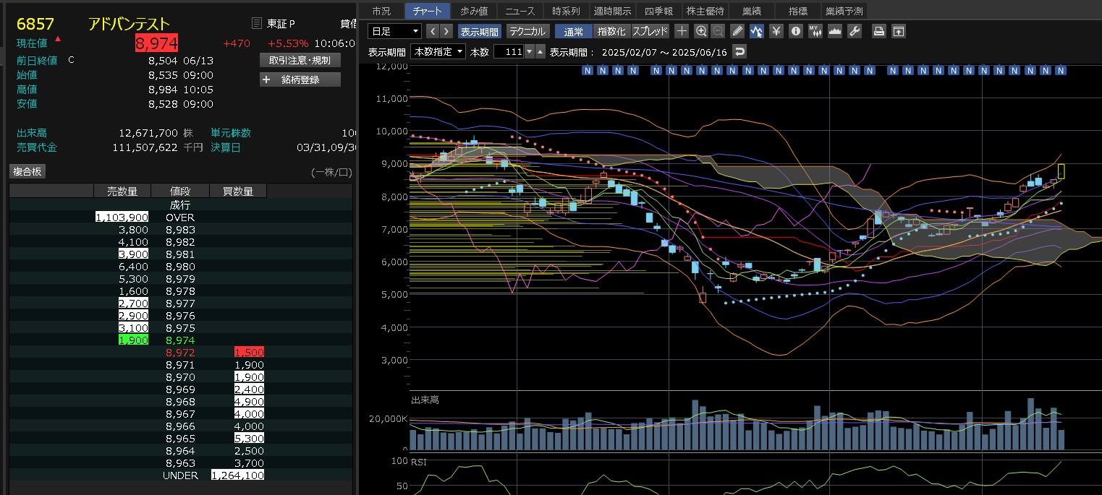The image size is (1102, 495).
Task: Click the buy quantity 1,500 highlighted red
Action: pos(249,353)
